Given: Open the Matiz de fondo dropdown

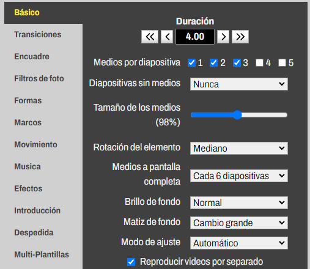Looking at the screenshot, I should tap(239, 223).
